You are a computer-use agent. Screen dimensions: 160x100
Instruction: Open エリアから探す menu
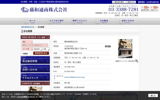pyautogui.click(x=56, y=21)
